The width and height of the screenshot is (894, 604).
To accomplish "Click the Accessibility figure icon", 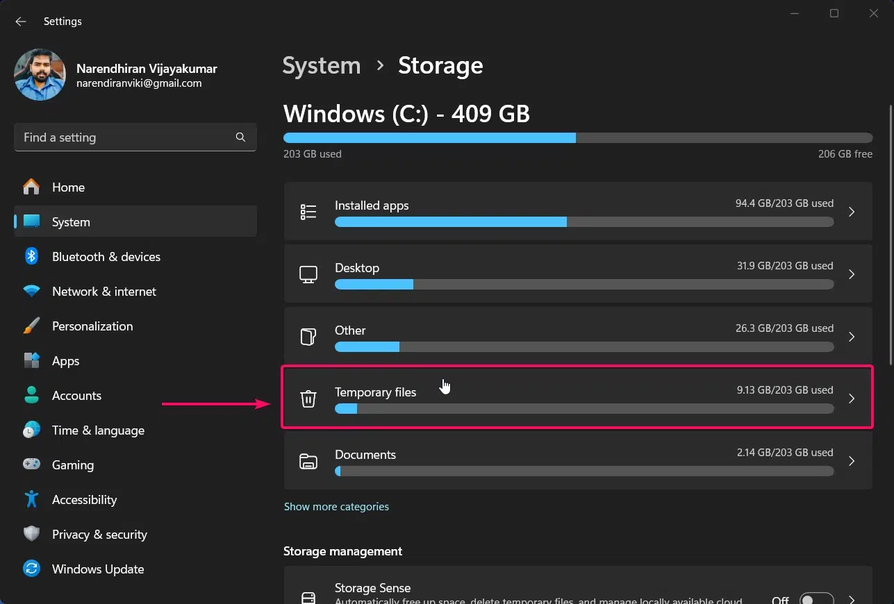I will 31,499.
